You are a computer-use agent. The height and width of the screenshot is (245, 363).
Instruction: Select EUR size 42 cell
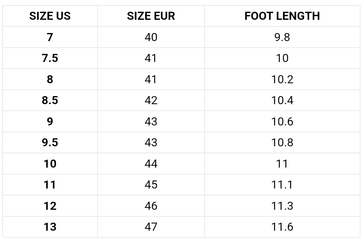[151, 100]
